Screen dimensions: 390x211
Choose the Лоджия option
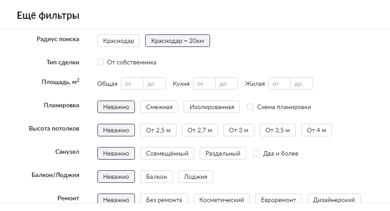click(x=196, y=177)
